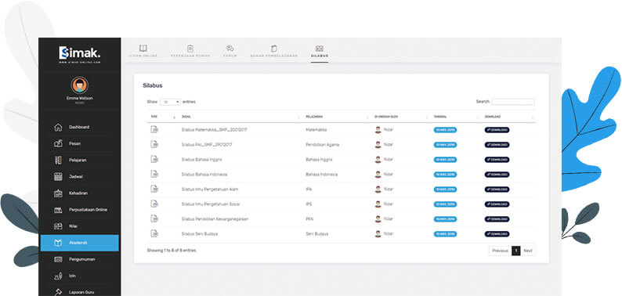The width and height of the screenshot is (622, 296).
Task: Click 'Silabus Pendidikan Kewarganegaraan' title
Action: 215,219
